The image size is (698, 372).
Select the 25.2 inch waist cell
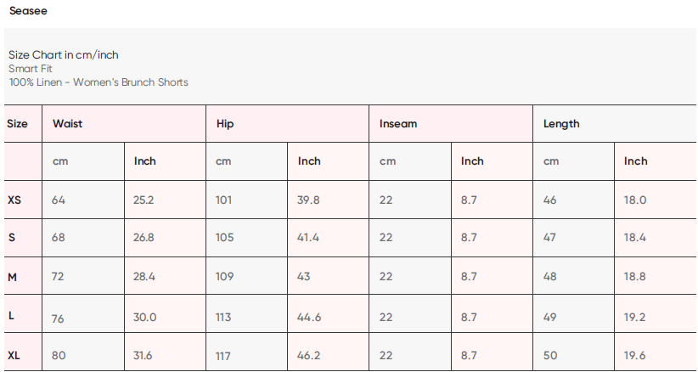click(144, 200)
